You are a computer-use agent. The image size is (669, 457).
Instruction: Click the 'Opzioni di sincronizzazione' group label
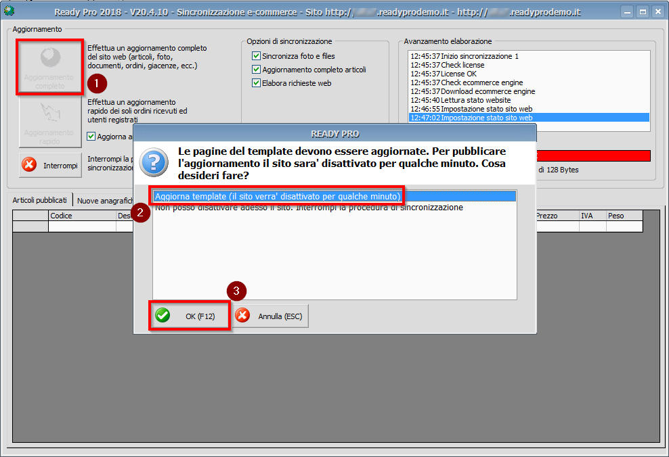tap(289, 41)
